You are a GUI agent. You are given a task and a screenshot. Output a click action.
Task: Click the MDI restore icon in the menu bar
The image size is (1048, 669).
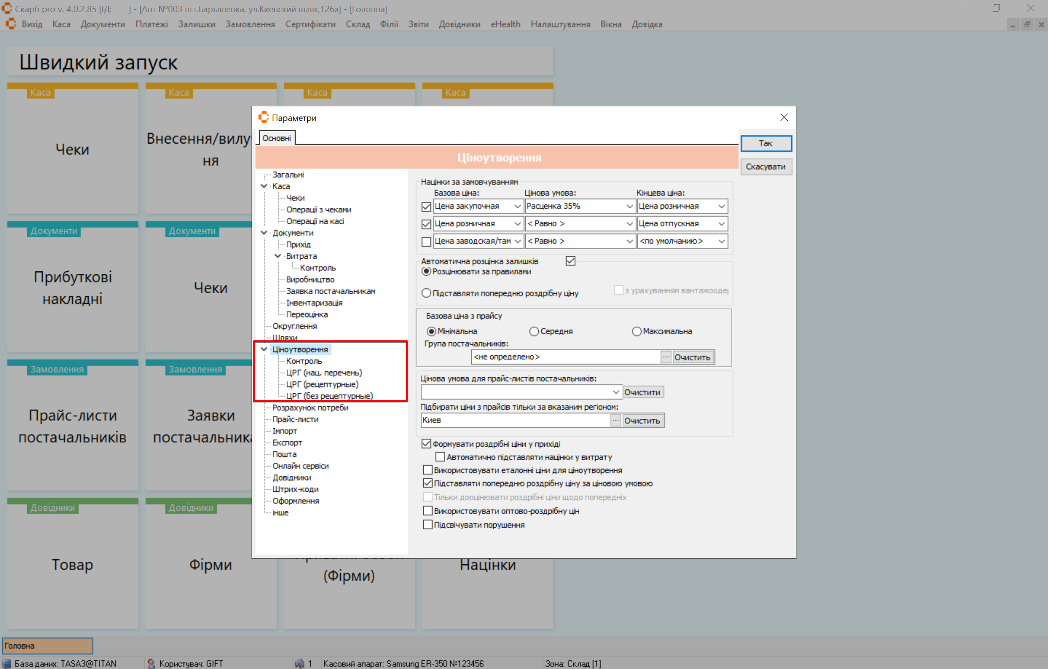pos(1027,24)
